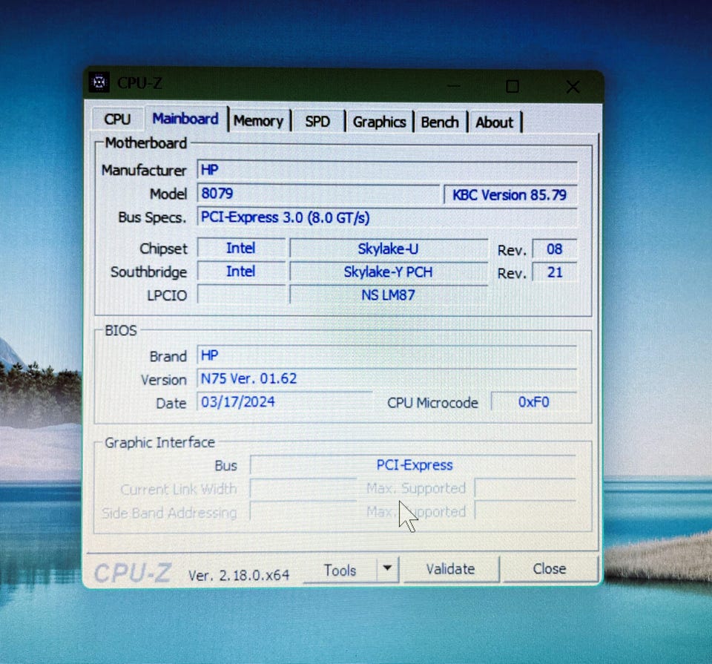
Task: Click the Tools button
Action: coord(340,571)
